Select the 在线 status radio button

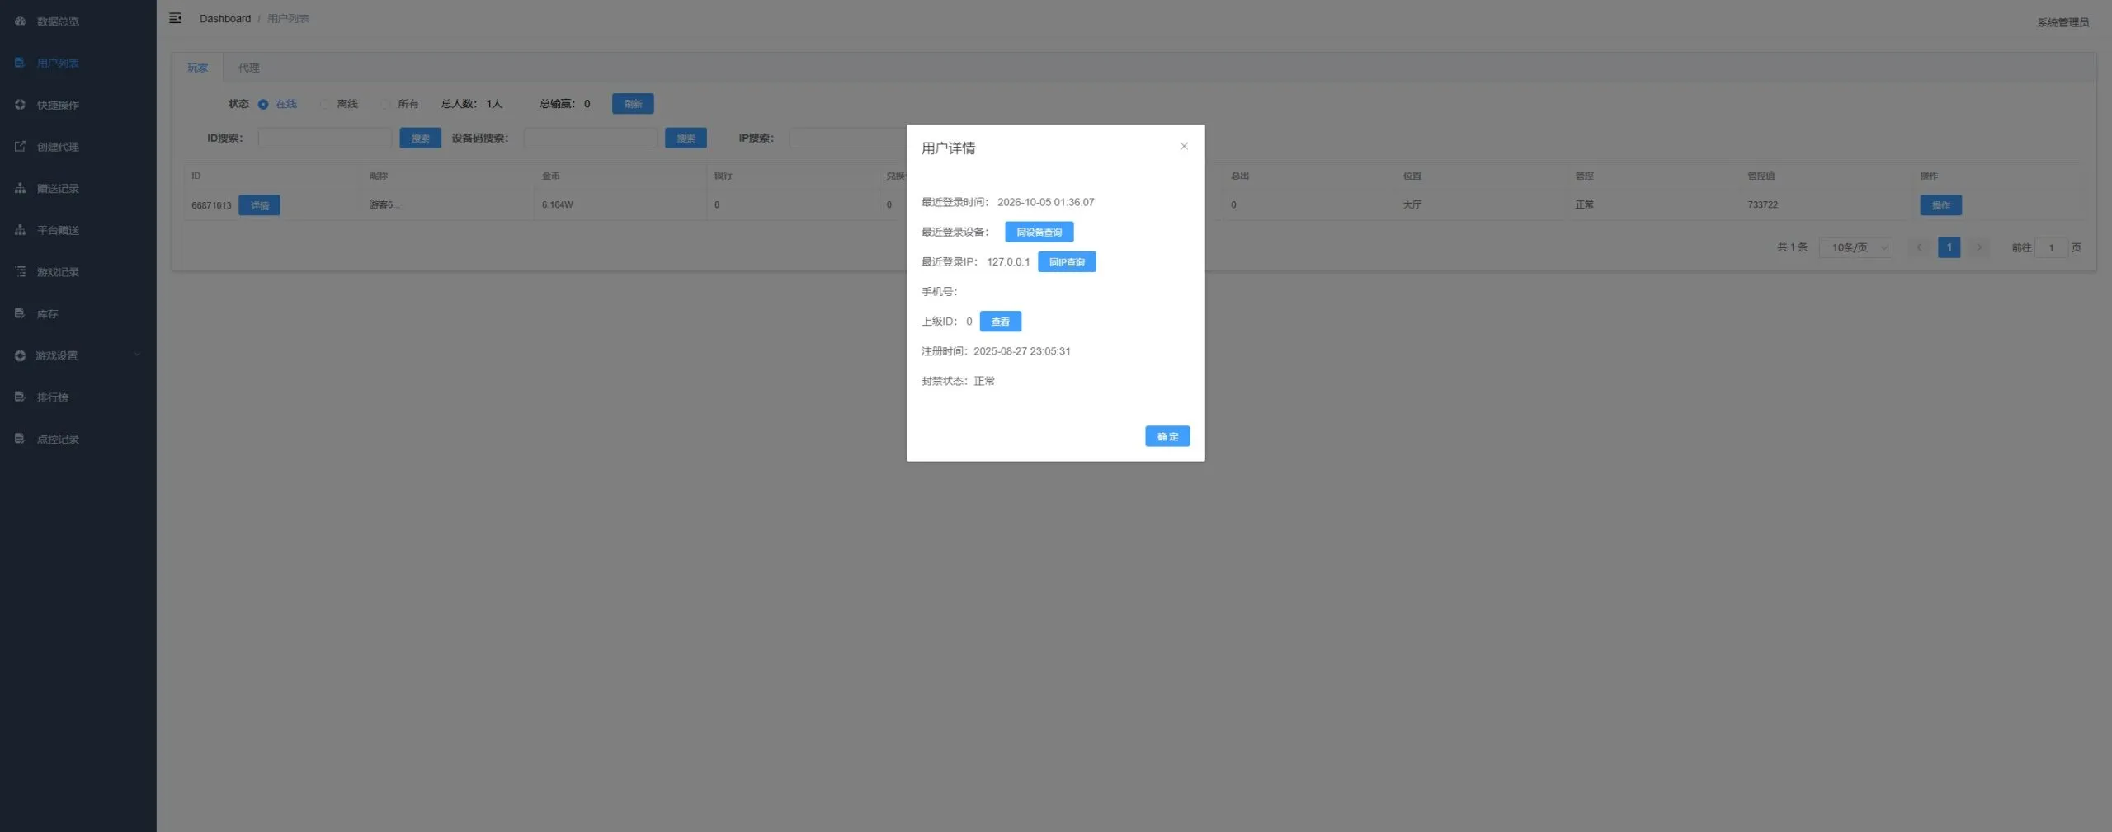(x=263, y=104)
